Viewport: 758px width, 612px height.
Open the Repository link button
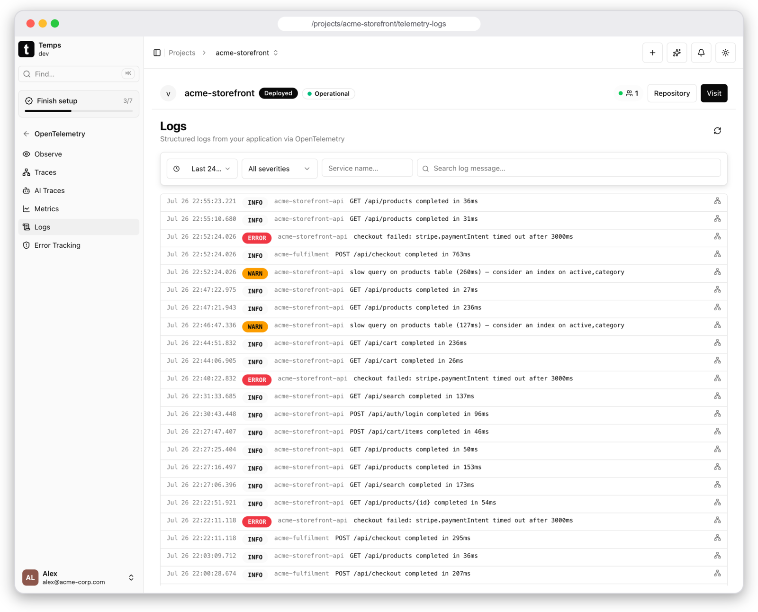pos(672,93)
